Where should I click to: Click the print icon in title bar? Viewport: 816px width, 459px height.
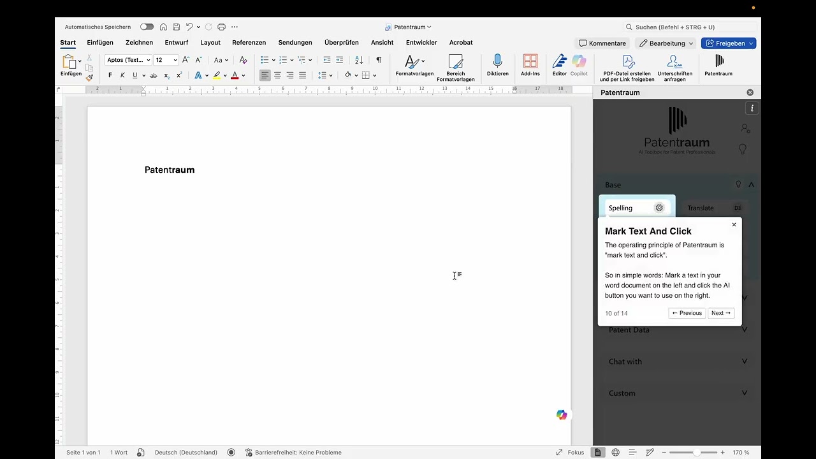[222, 27]
